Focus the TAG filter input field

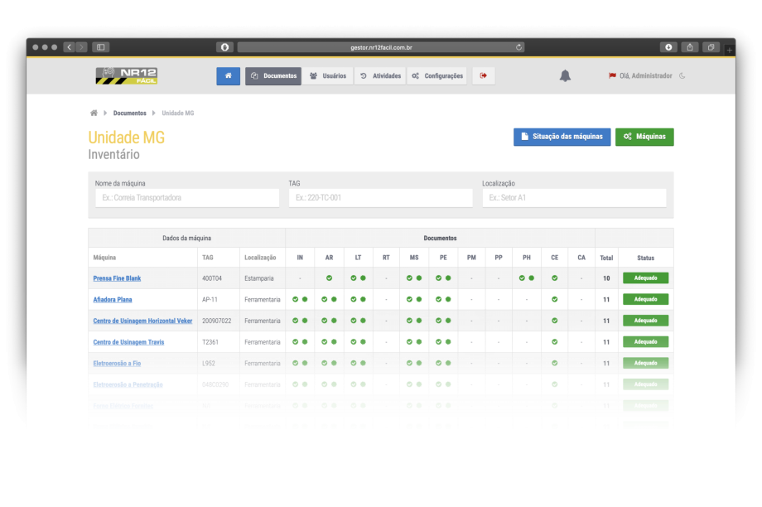click(380, 198)
